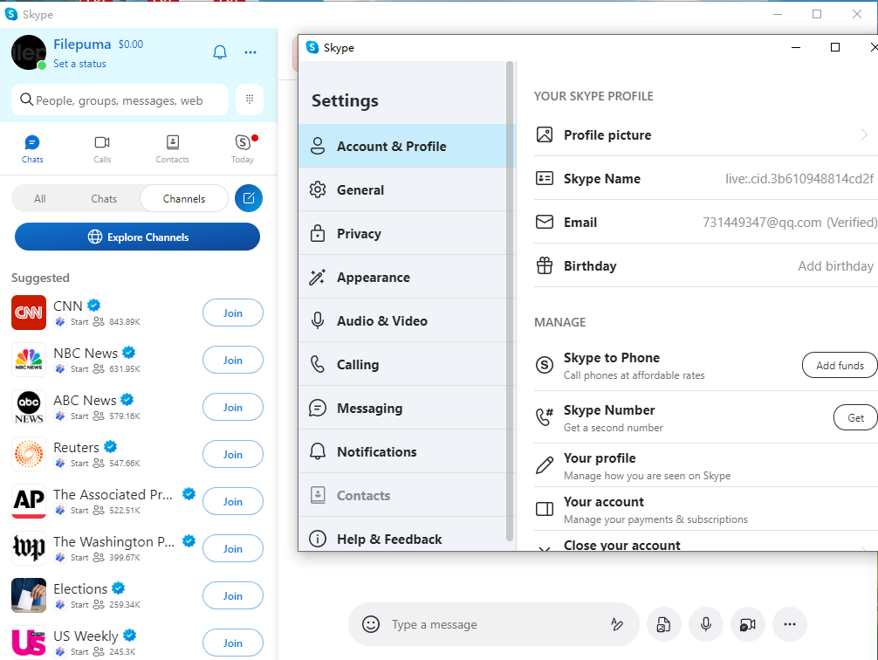Join the NBC News channel
Screen dimensions: 878x660
[233, 360]
